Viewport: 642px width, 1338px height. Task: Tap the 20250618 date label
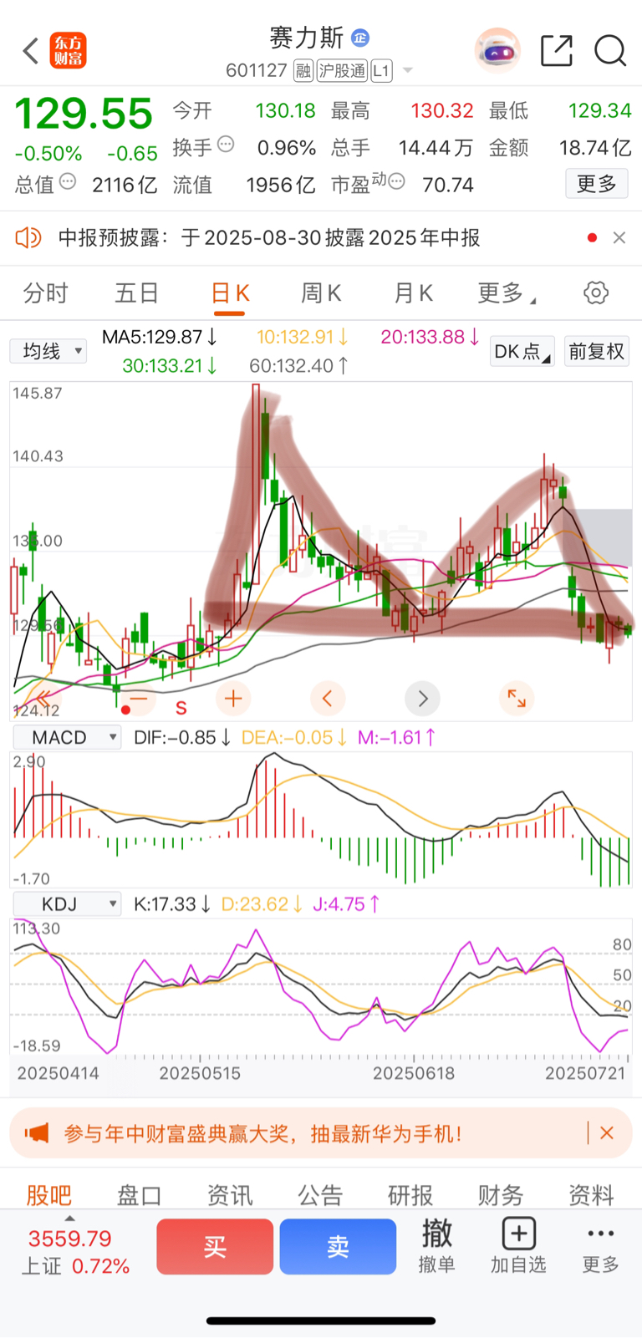[x=414, y=1073]
